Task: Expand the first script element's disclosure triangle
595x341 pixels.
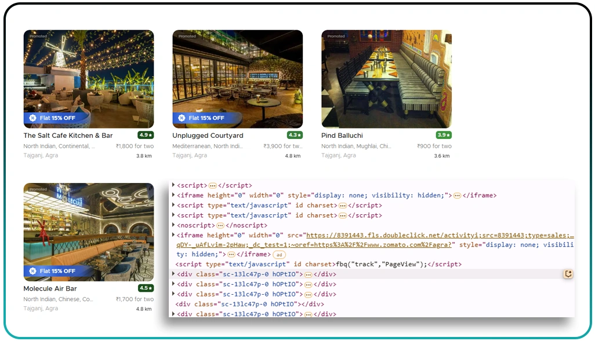Action: tap(173, 185)
